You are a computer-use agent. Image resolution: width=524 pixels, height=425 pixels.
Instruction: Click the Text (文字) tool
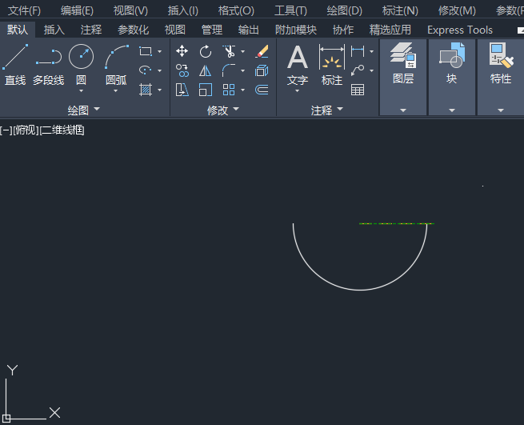(x=297, y=65)
